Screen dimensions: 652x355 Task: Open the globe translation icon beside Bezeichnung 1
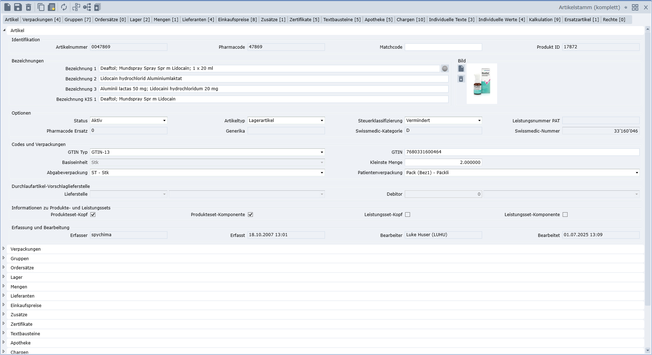pyautogui.click(x=445, y=69)
